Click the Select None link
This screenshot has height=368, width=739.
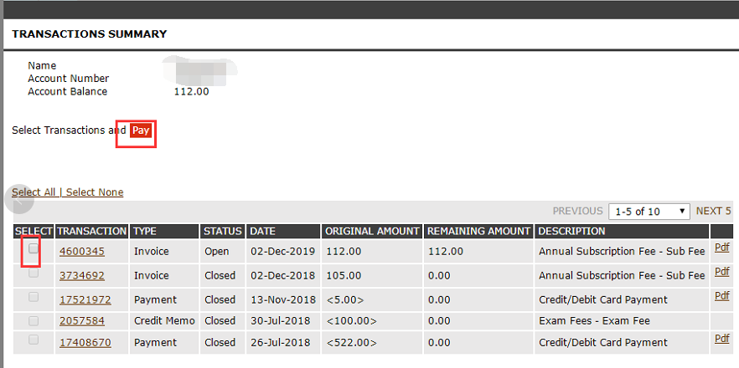(95, 192)
